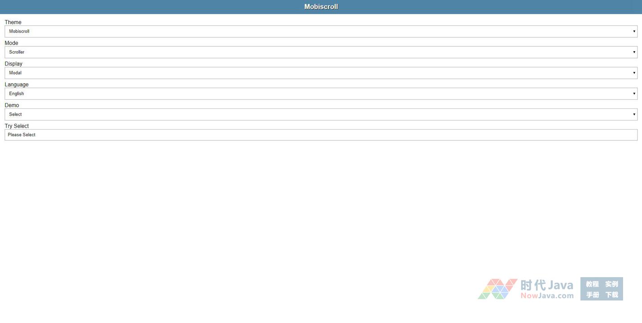Click the Please Select input field
The image size is (642, 323).
(321, 135)
